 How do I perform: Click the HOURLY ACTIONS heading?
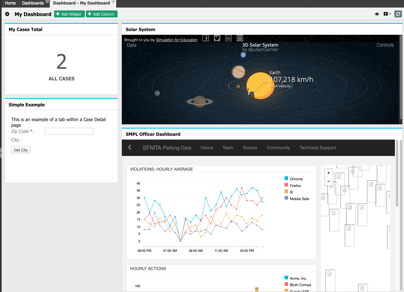148,268
